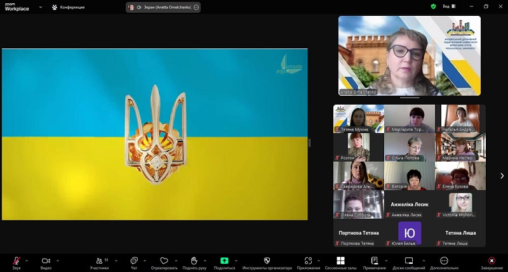The width and height of the screenshot is (508, 272).
Task: Raise hand with Поднять руку
Action: pyautogui.click(x=194, y=263)
